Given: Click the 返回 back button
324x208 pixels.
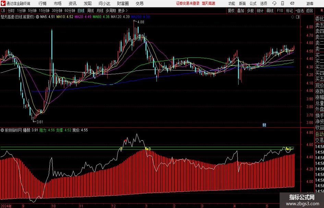Looking at the screenshot, I should (x=309, y=11).
